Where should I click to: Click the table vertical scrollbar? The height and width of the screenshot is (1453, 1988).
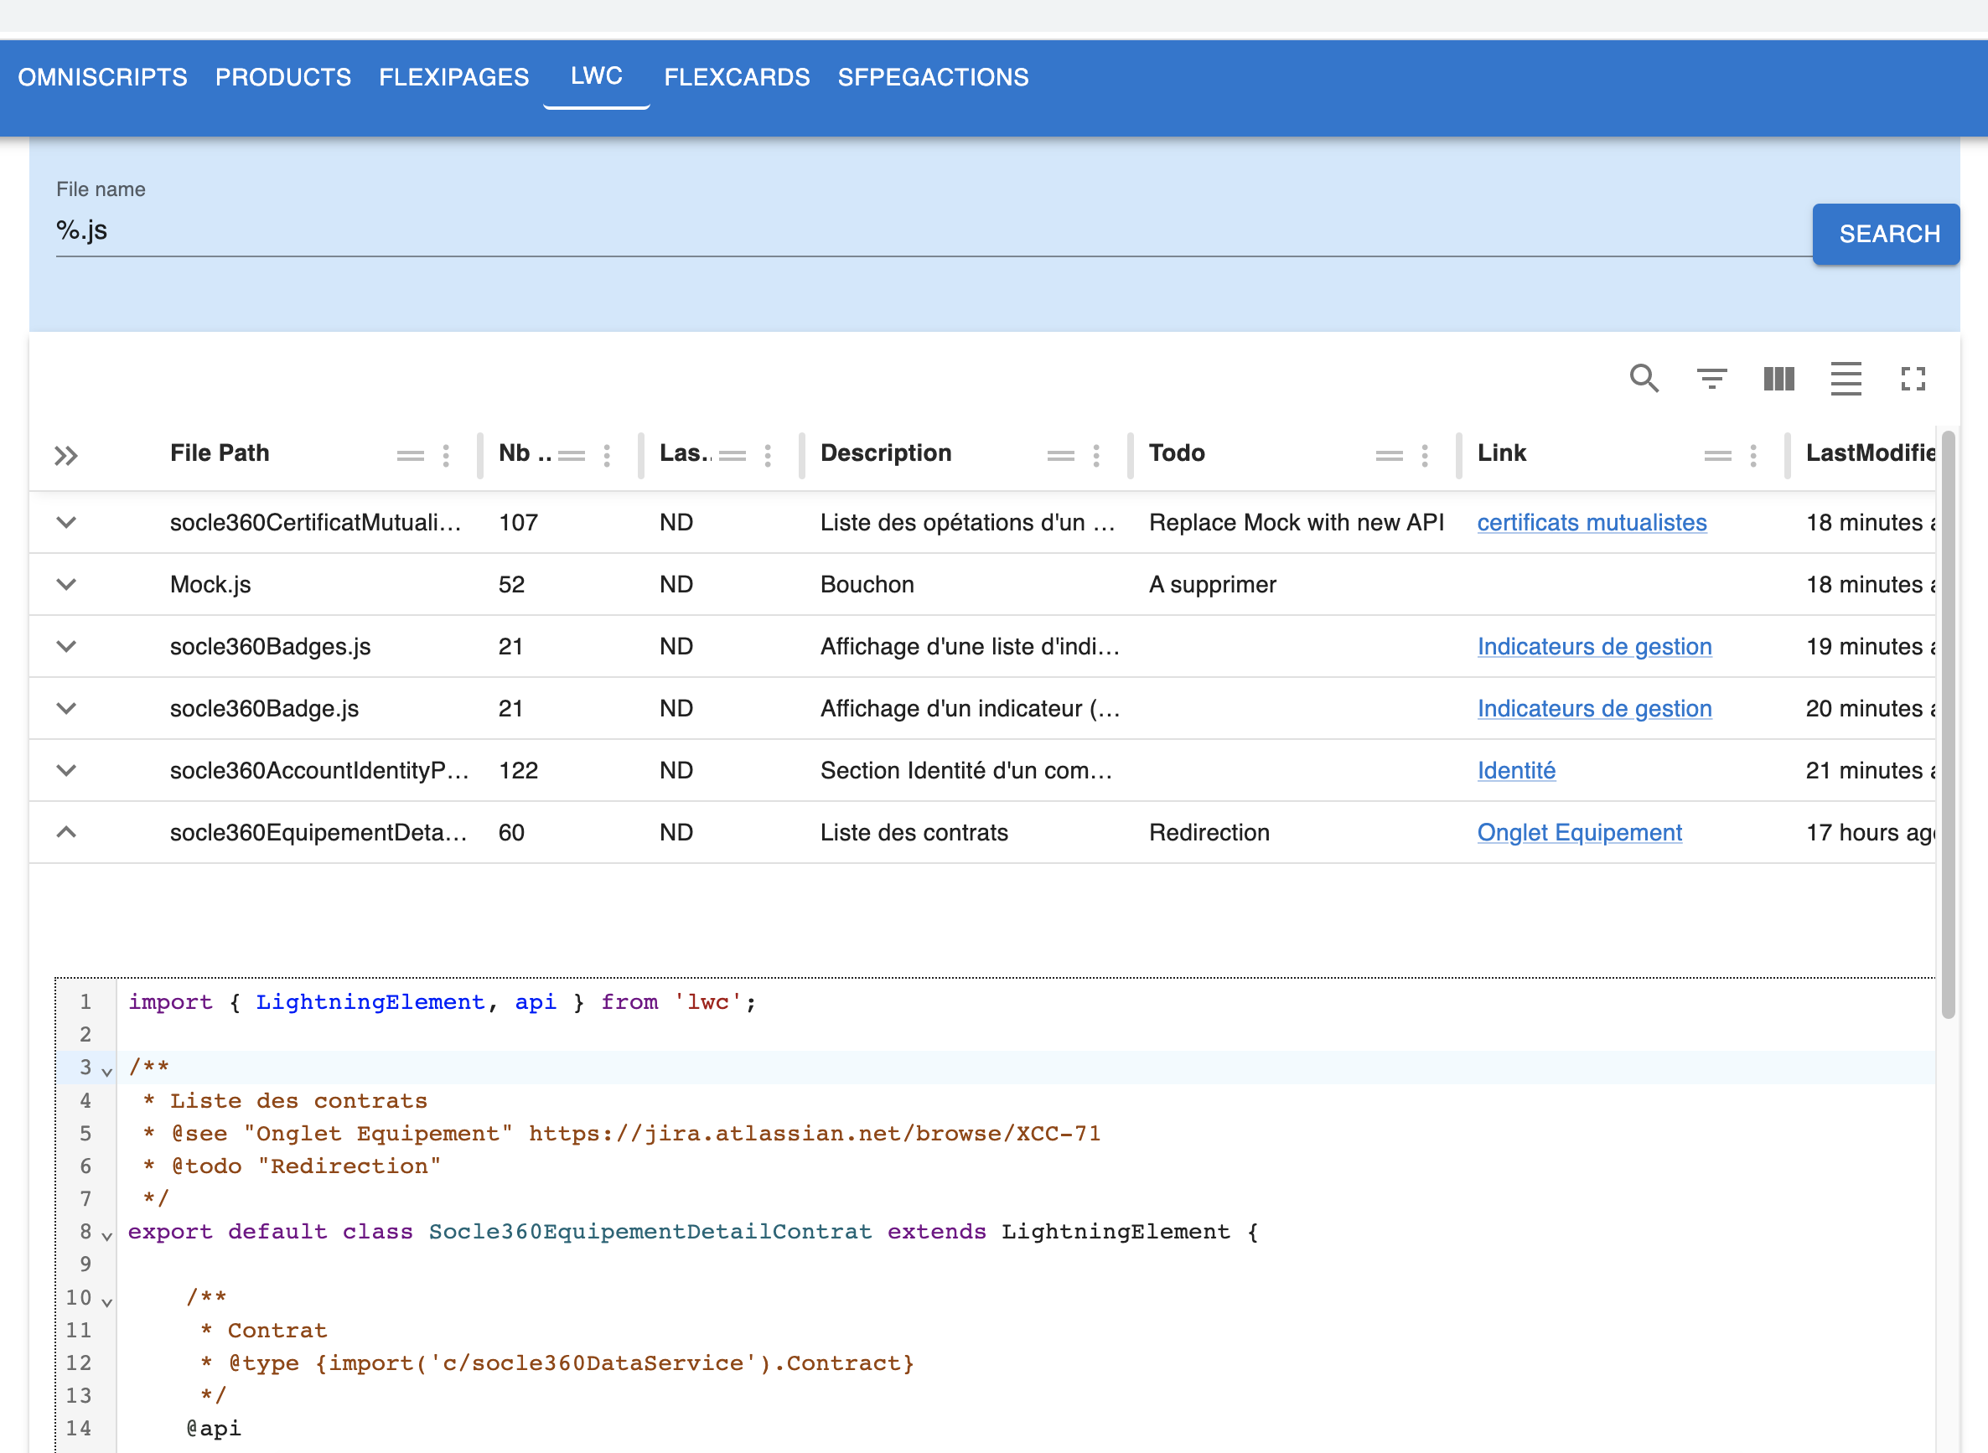coord(1949,723)
